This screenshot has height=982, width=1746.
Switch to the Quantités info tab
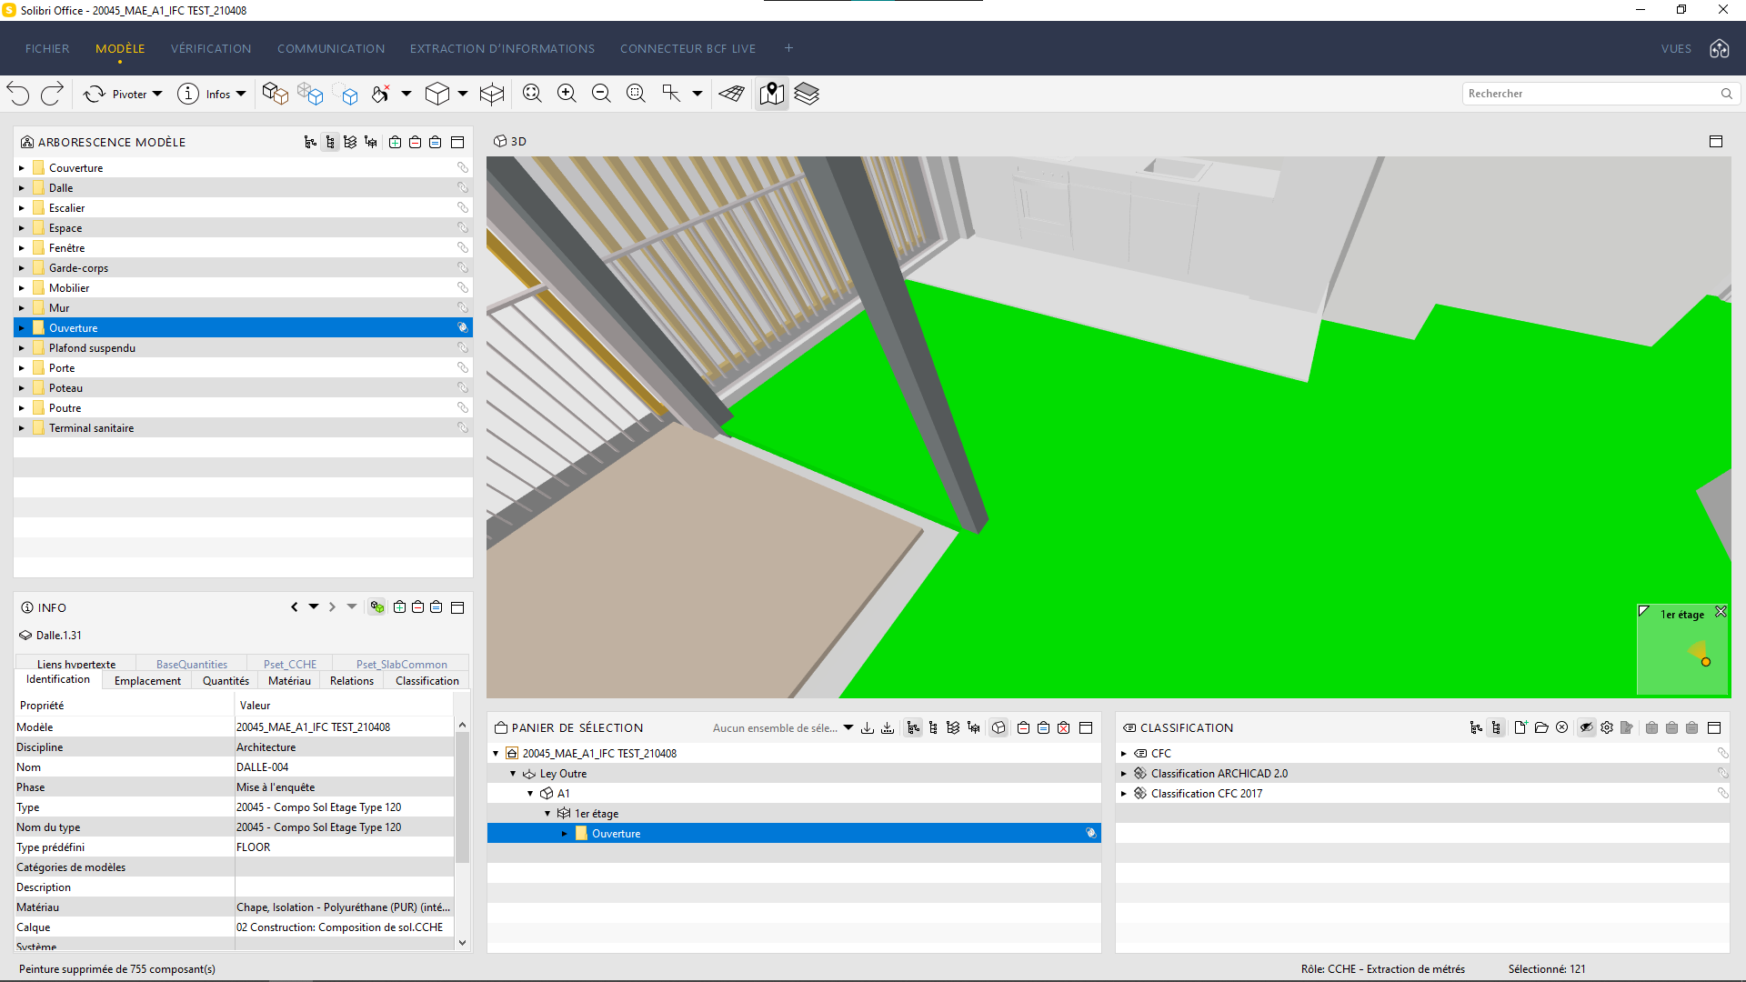coord(226,681)
